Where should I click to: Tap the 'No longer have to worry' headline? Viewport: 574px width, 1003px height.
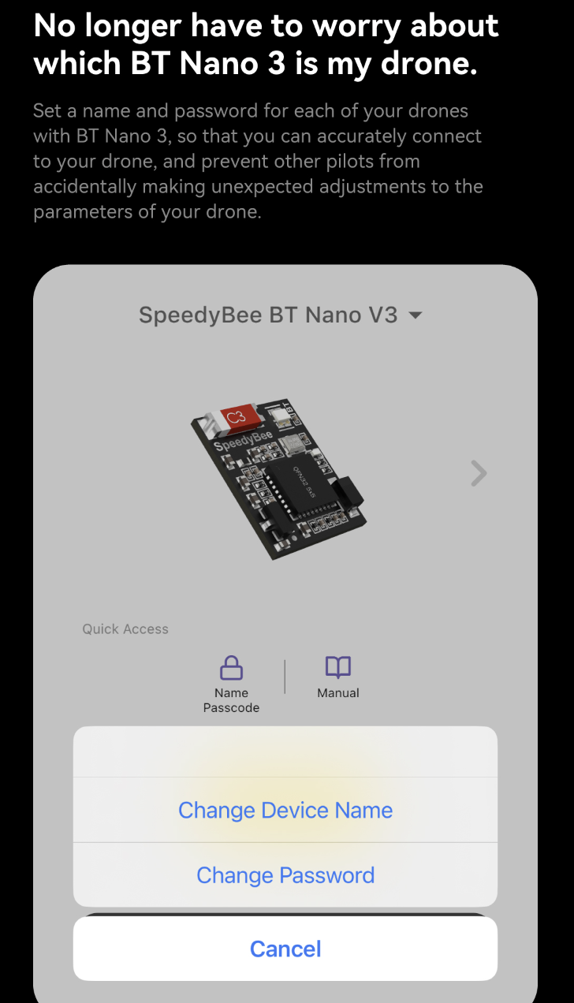tap(266, 45)
